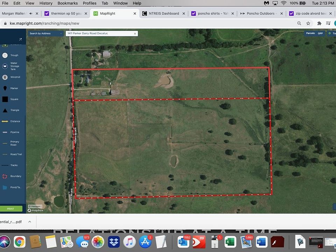Select the Trough icon in sidebar

coord(5,55)
